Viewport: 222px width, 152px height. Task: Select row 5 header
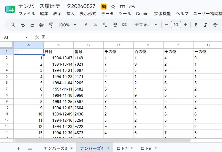pos(7,77)
